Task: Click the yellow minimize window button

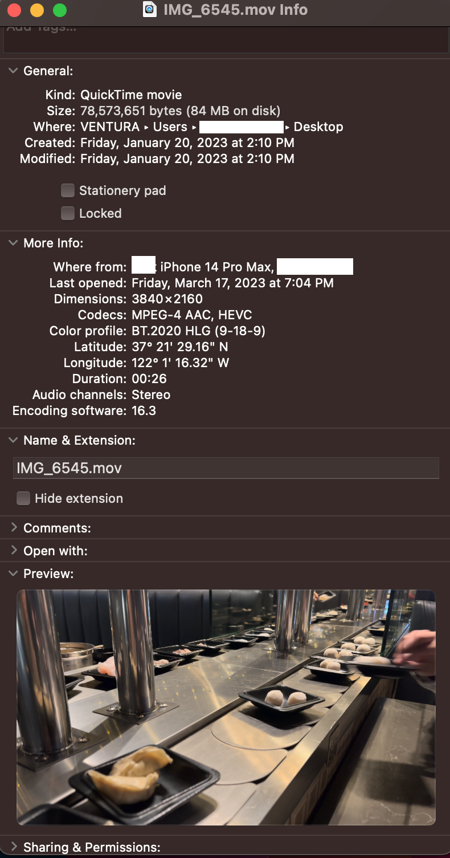Action: coord(37,10)
